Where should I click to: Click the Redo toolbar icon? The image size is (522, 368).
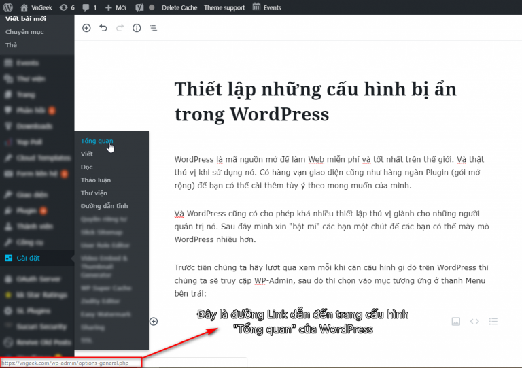tap(120, 28)
